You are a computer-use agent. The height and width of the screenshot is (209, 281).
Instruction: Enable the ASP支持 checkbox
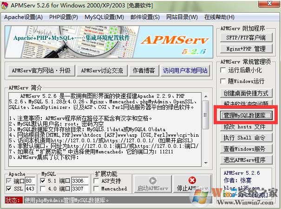97,181
